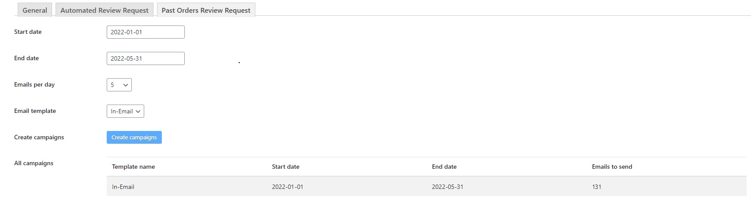Viewport: 755px width, 203px height.
Task: Open the Automated Review Request tab
Action: coord(105,10)
